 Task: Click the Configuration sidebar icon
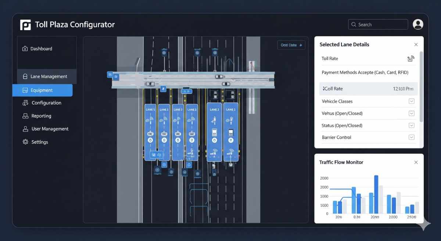[25, 103]
